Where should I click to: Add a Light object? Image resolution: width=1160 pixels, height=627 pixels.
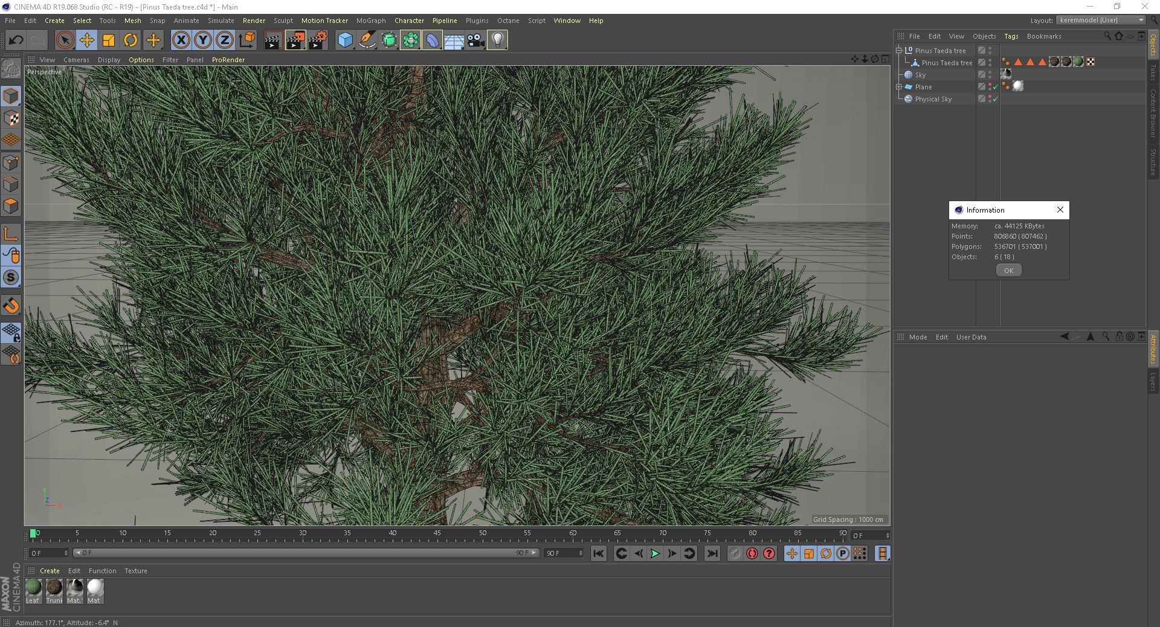click(x=497, y=40)
